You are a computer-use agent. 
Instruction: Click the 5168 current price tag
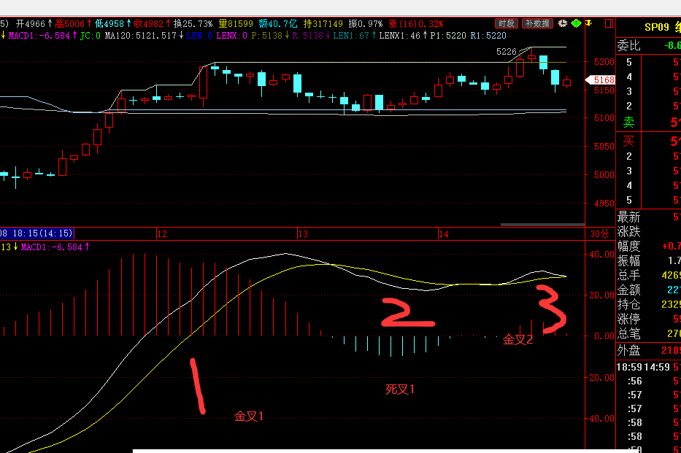601,80
